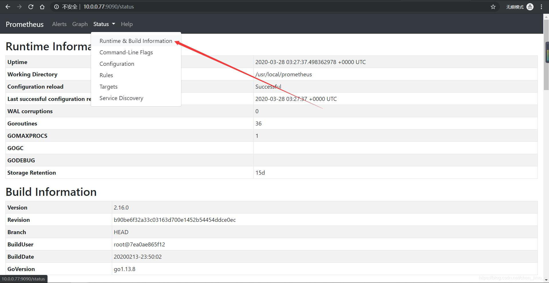Select Service Discovery from the Status menu
The width and height of the screenshot is (549, 283).
[x=136, y=98]
